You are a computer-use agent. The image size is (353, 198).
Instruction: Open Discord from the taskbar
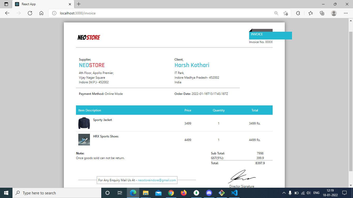[209, 193]
